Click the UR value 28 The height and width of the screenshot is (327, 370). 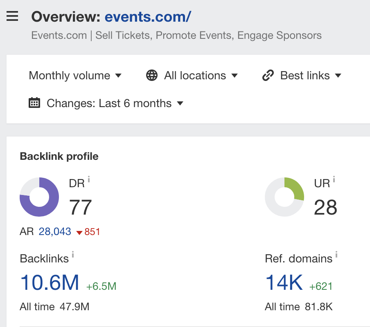tap(325, 207)
